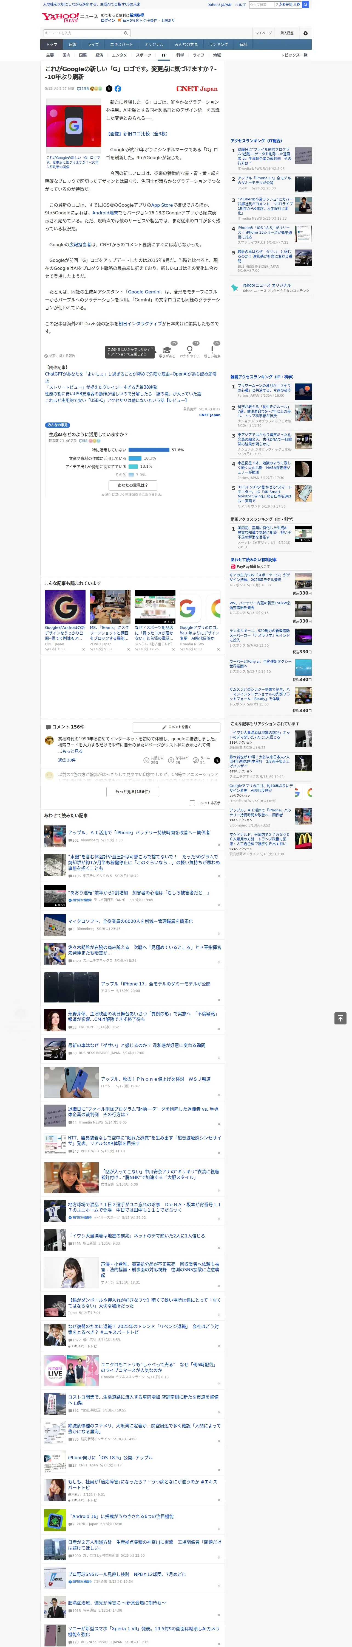Click ログイン link in header
352x1647 pixels.
coord(108,21)
